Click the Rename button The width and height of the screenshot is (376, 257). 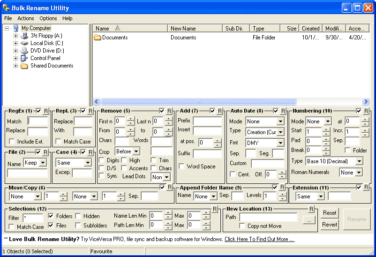[357, 219]
